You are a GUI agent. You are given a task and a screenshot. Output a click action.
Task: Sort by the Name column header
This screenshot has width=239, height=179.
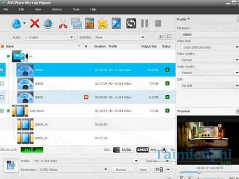(x=10, y=46)
